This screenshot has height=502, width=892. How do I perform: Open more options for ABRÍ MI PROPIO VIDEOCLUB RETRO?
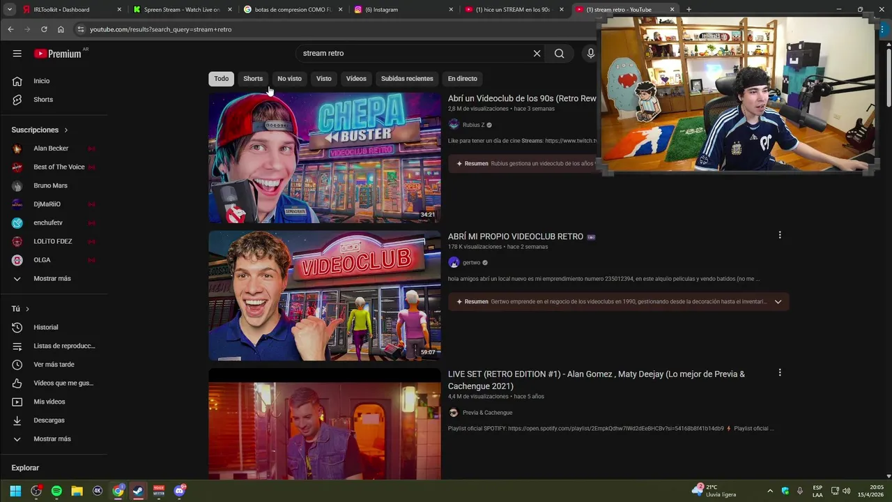tap(780, 236)
